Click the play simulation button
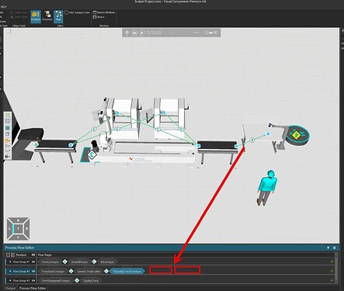 pyautogui.click(x=142, y=33)
